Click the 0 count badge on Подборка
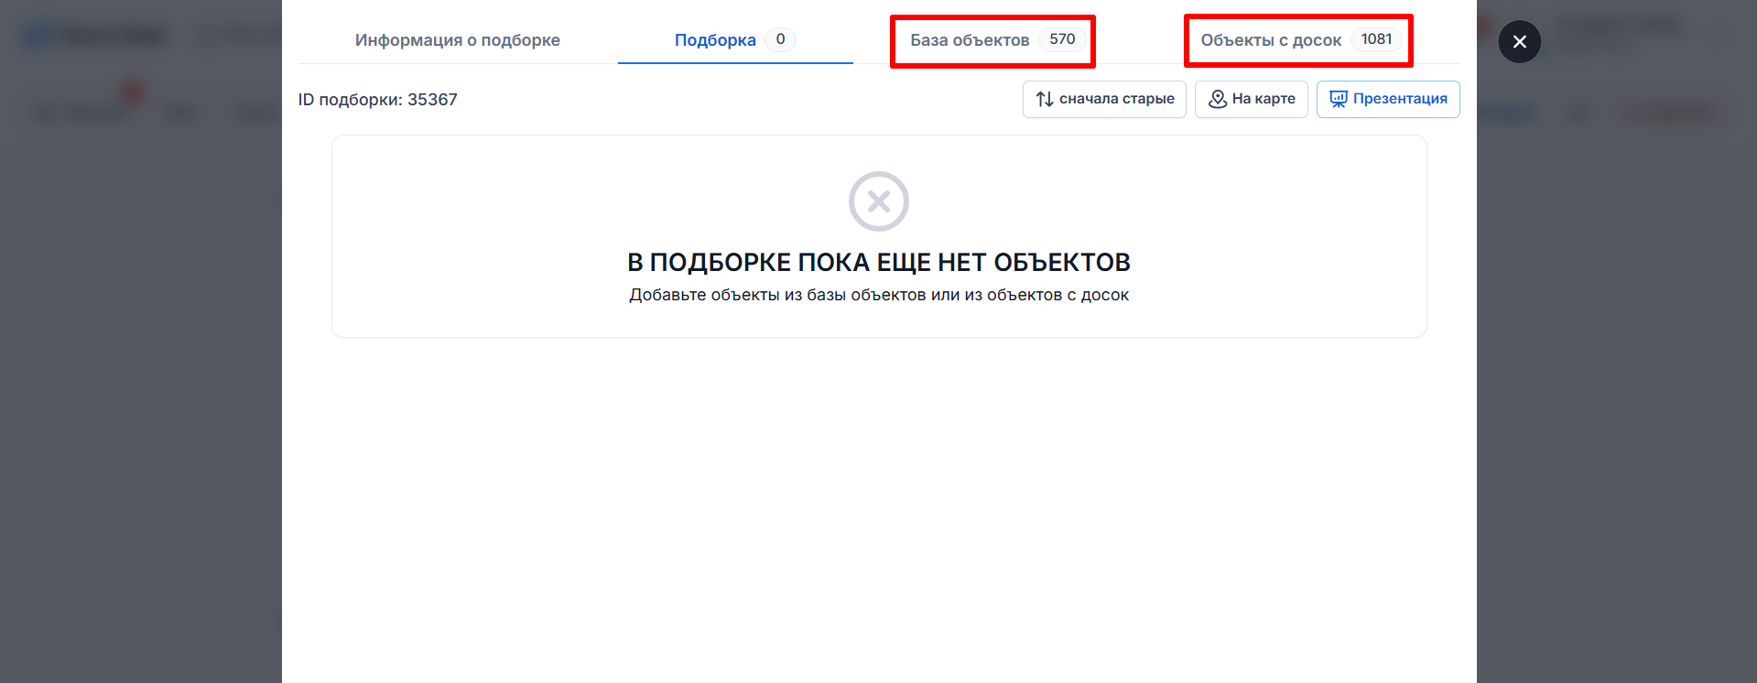 point(780,39)
